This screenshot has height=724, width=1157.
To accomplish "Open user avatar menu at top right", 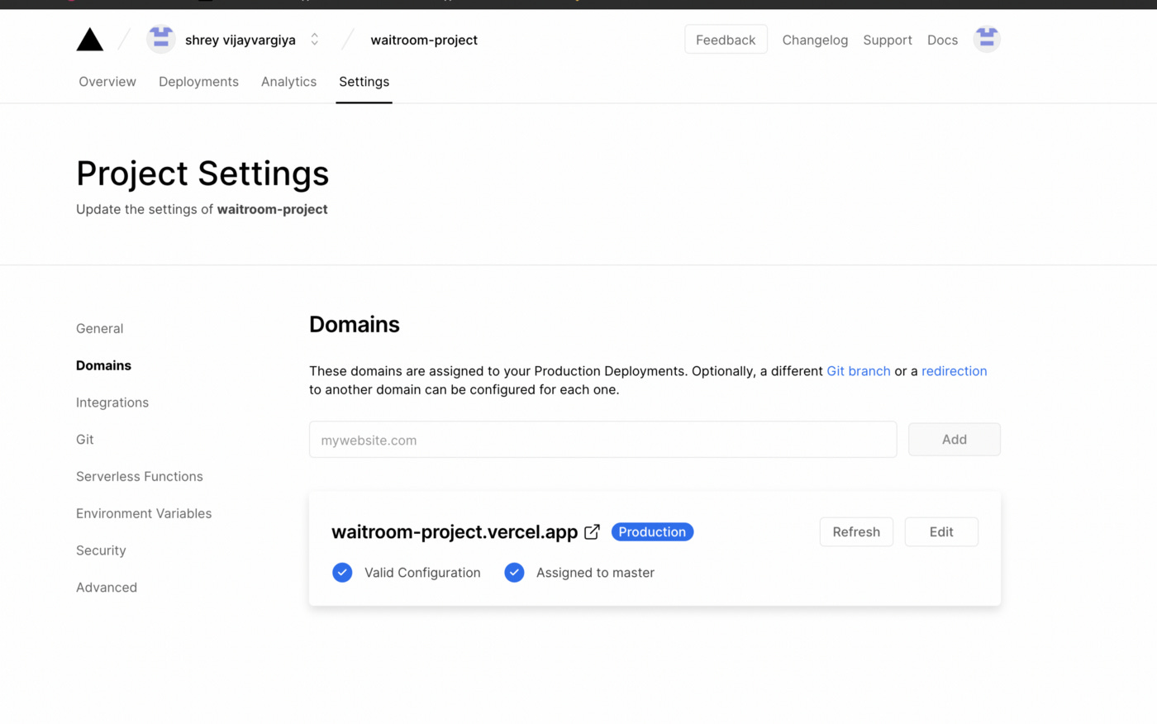I will [986, 39].
